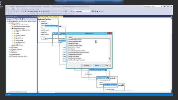Expand the Programación folder node
This screenshot has height=100, width=178.
tap(13, 39)
